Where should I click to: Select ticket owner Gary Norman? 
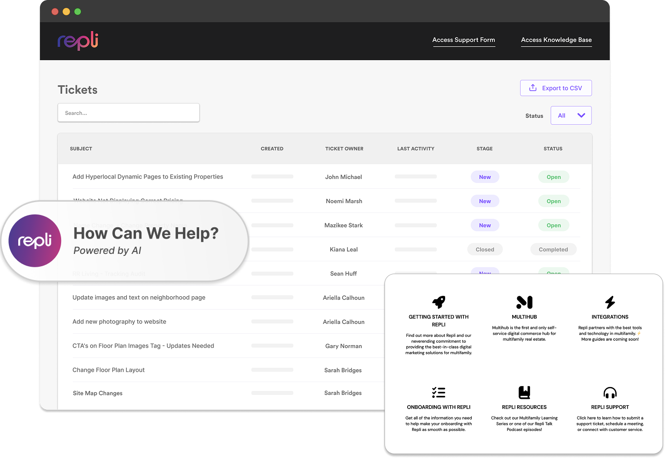pos(344,346)
